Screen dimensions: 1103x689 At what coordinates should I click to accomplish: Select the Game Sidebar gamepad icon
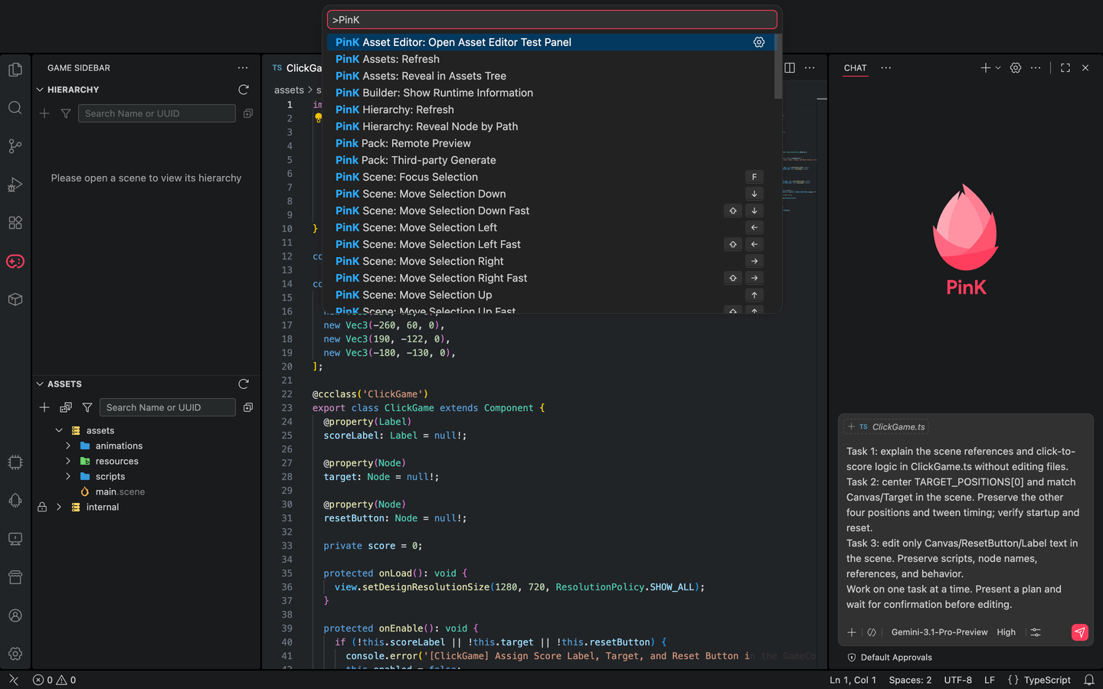tap(15, 261)
